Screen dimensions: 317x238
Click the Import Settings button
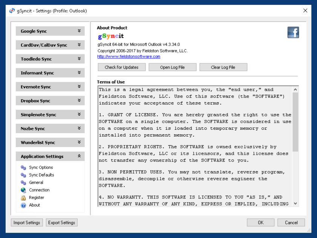[27, 223]
